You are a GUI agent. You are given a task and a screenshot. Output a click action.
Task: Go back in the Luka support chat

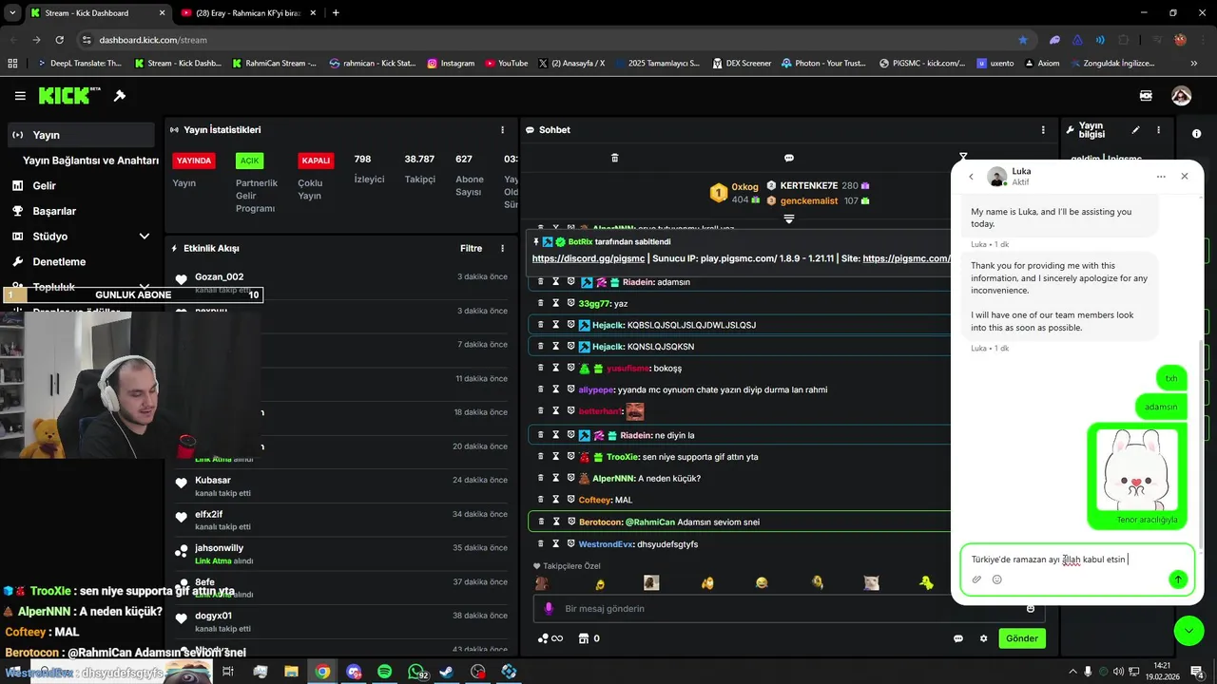pos(971,177)
